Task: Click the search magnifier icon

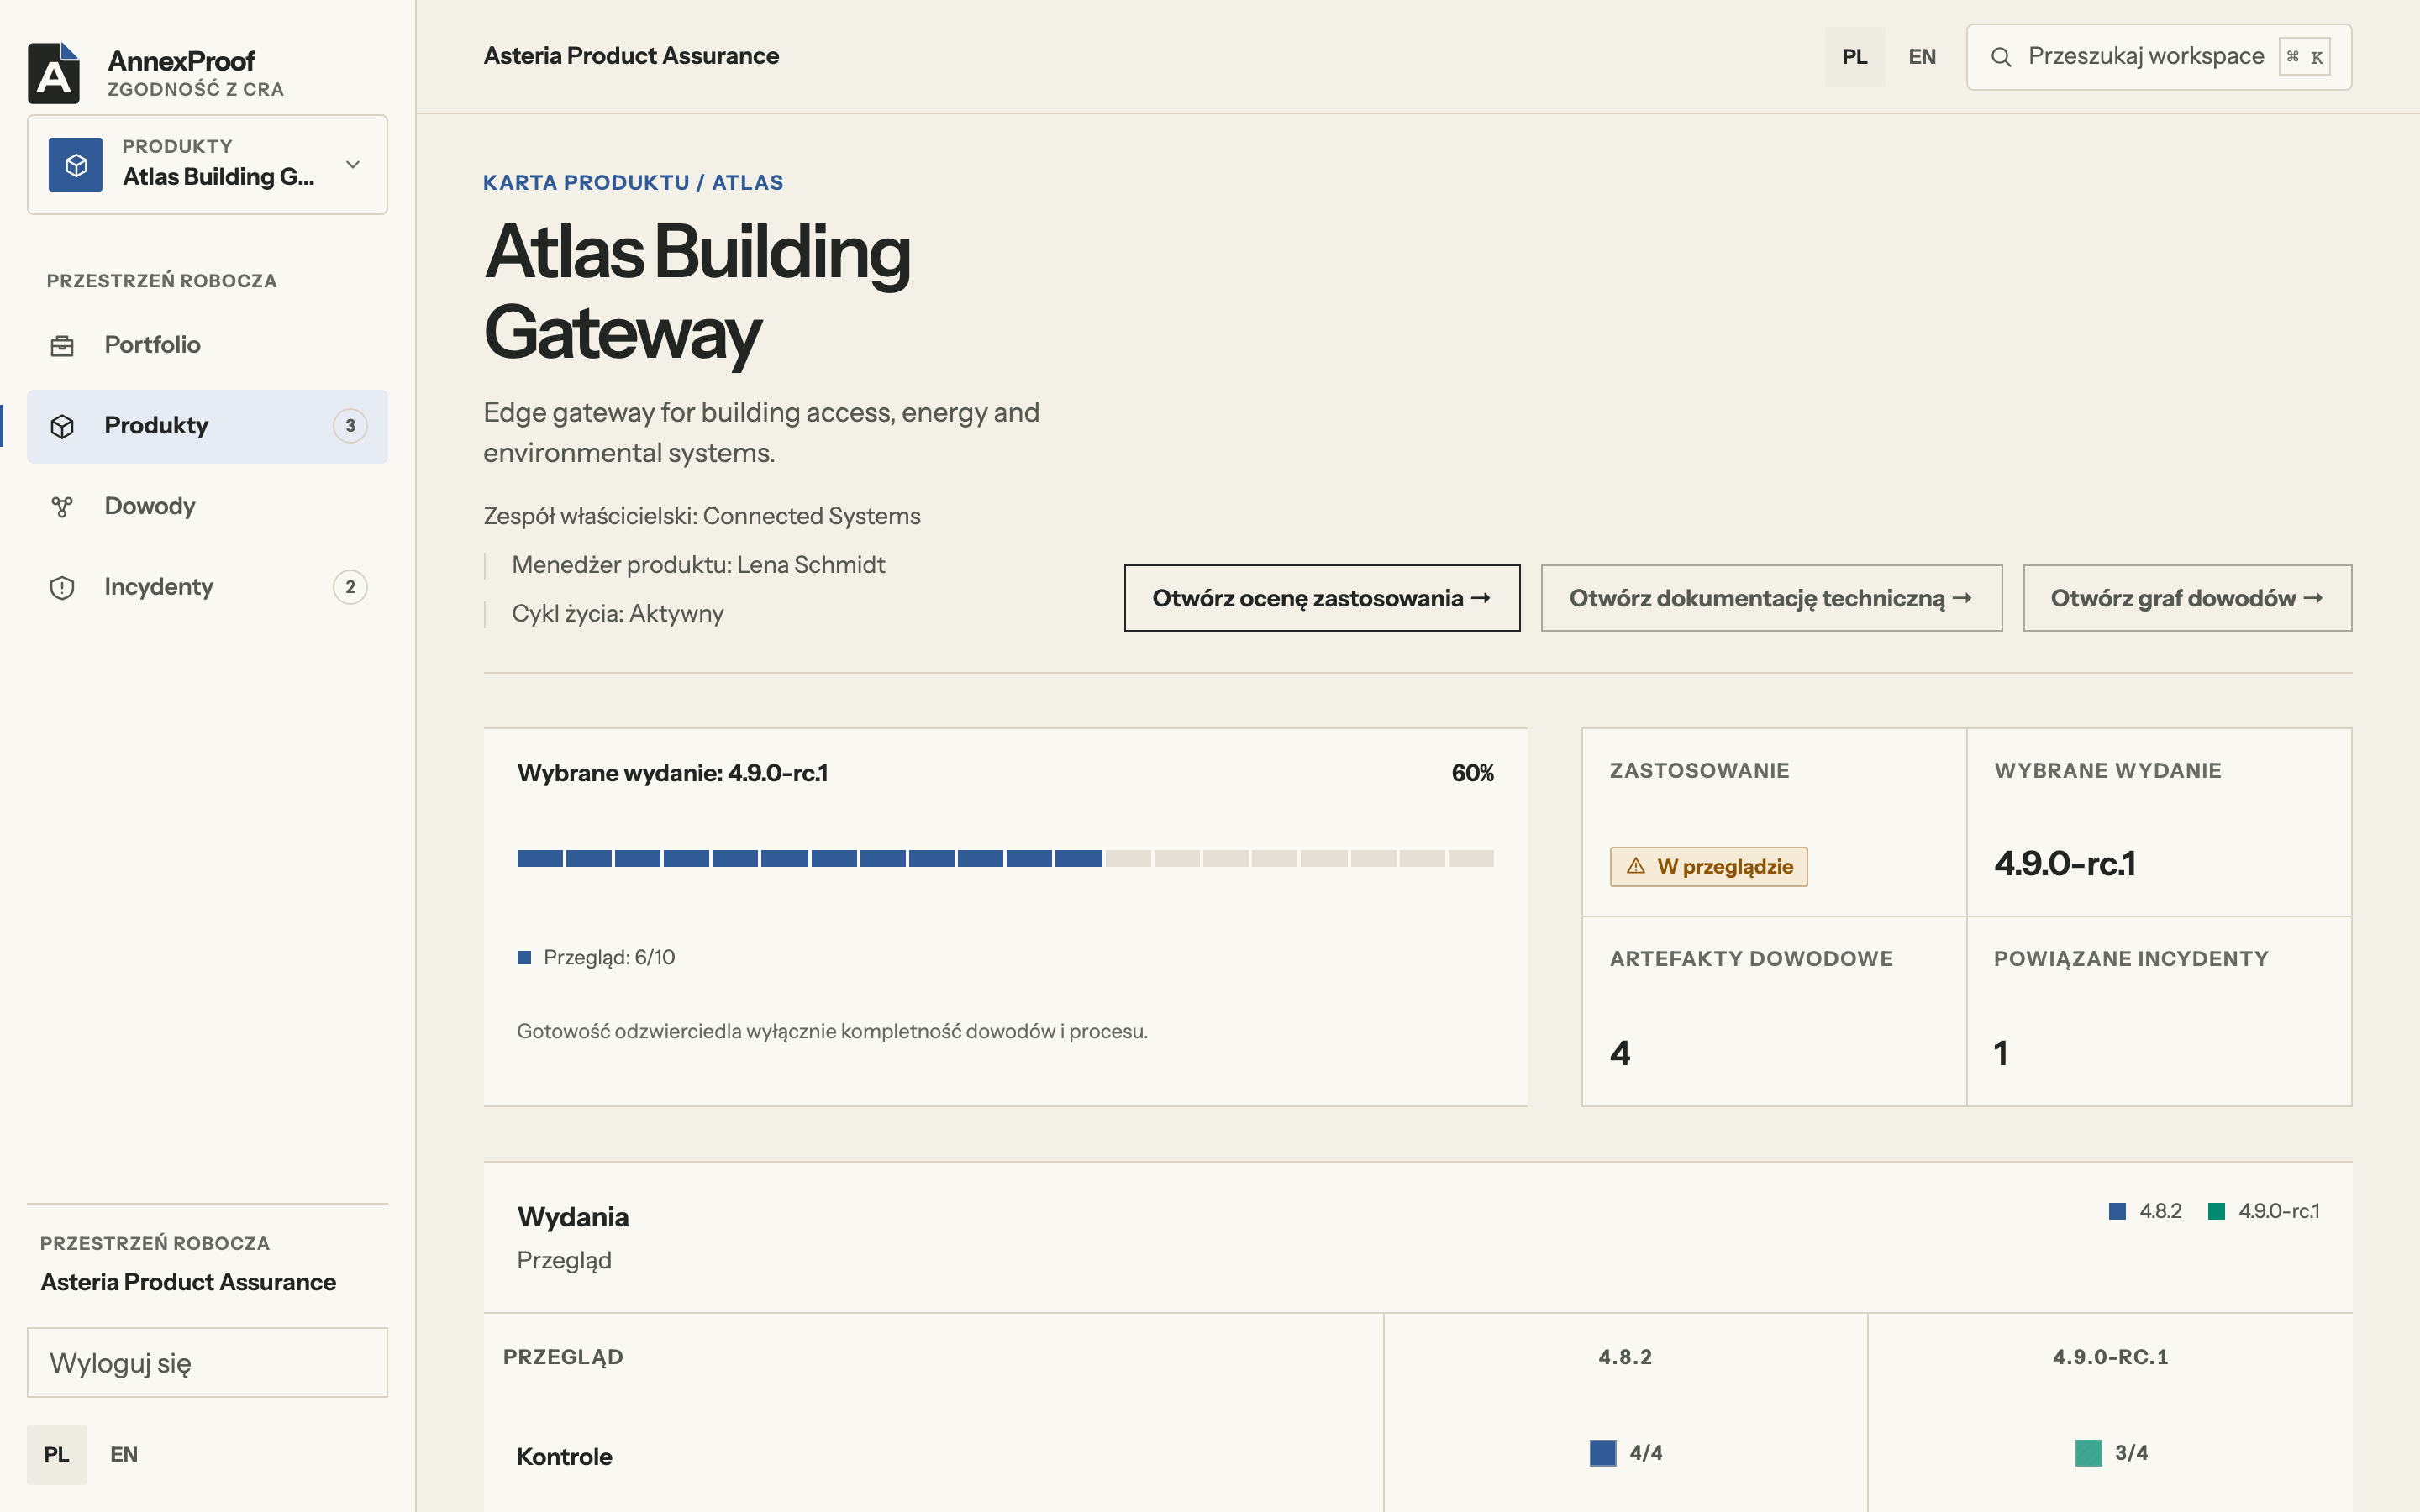Action: (x=2001, y=57)
